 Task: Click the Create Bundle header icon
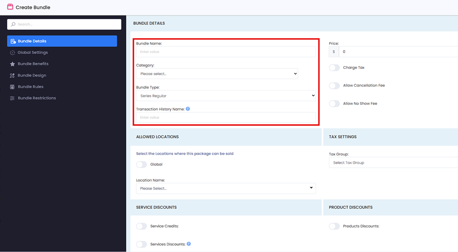pyautogui.click(x=10, y=7)
